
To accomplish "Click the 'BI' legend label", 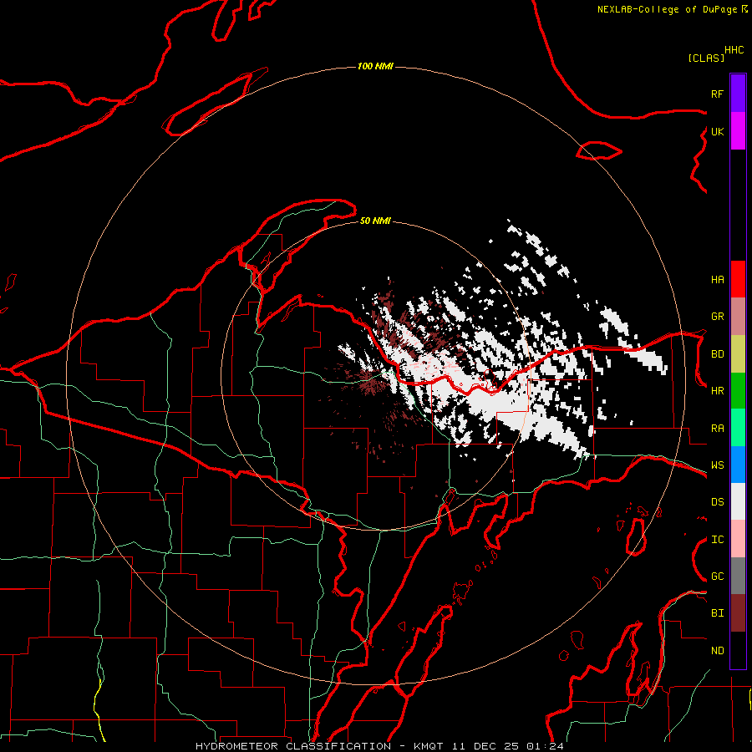I will coord(717,613).
